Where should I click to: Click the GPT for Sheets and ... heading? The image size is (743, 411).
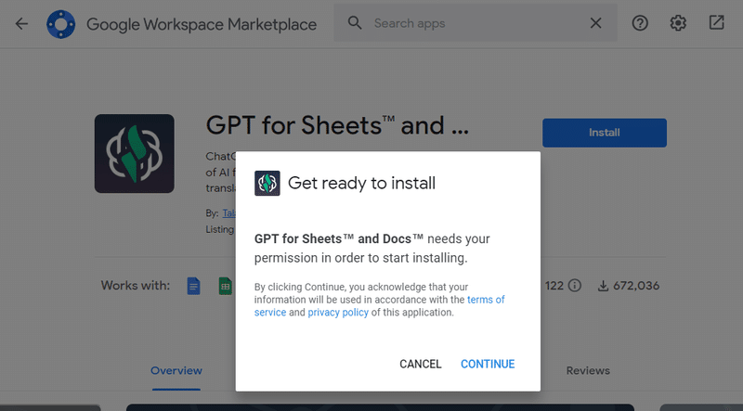coord(337,125)
